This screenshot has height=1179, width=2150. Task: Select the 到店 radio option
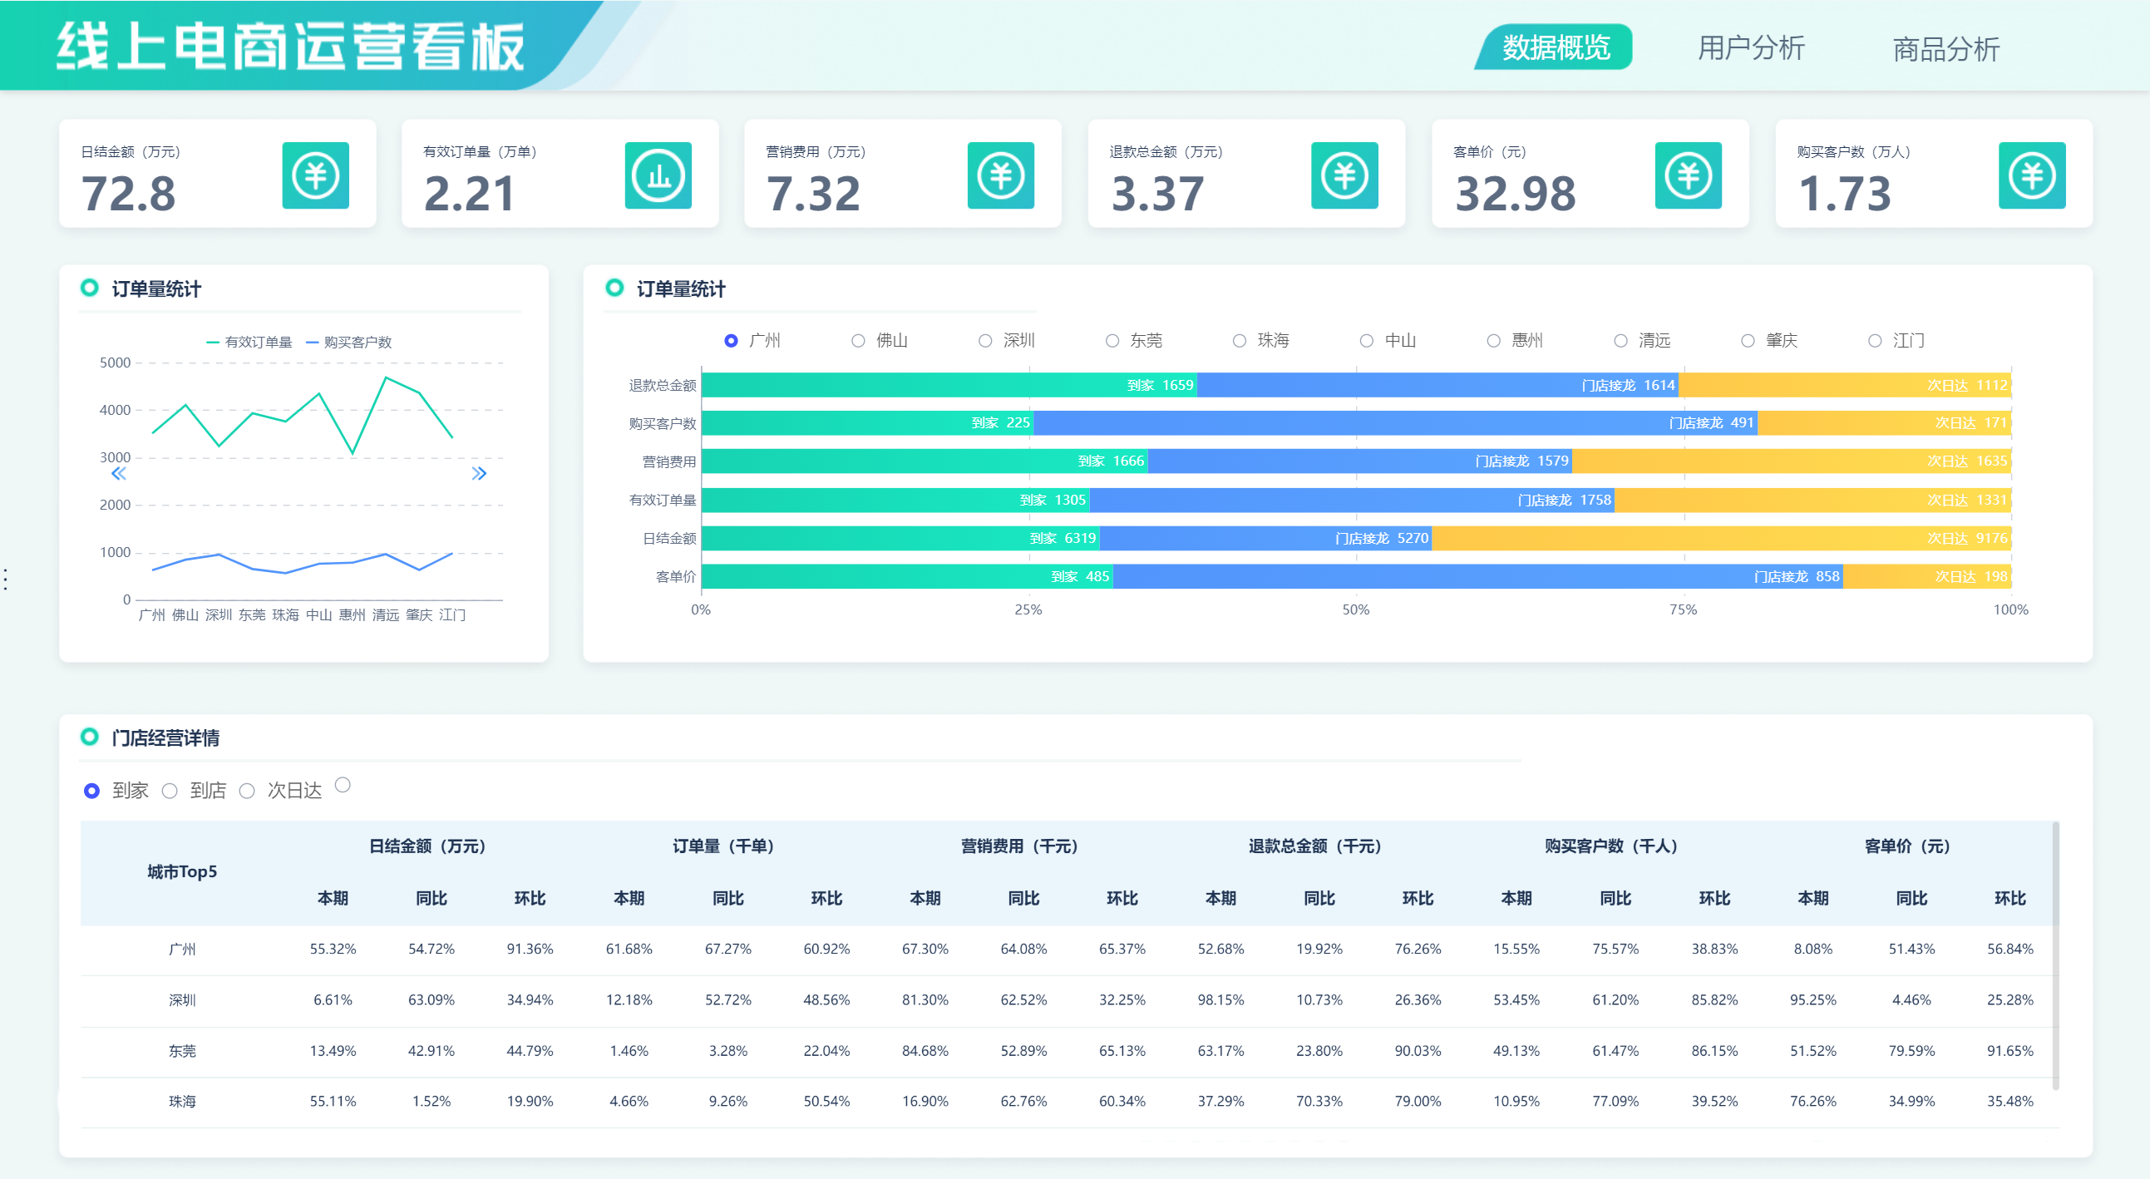[x=170, y=791]
